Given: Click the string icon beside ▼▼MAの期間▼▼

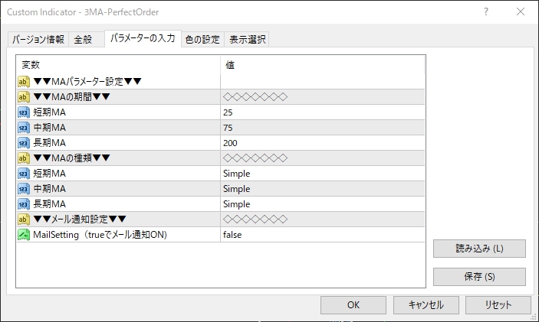Looking at the screenshot, I should coord(24,97).
